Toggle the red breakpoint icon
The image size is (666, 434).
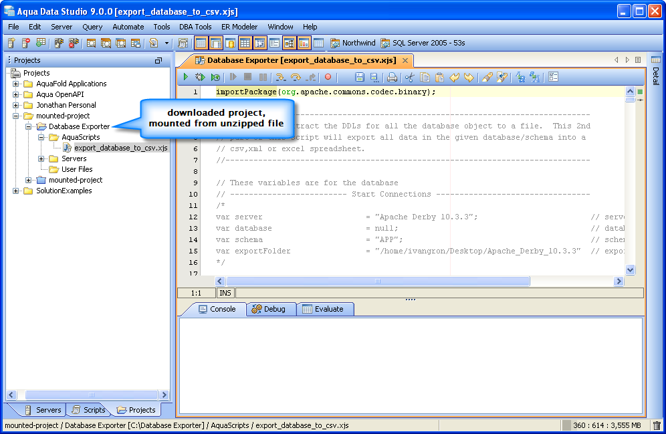328,77
